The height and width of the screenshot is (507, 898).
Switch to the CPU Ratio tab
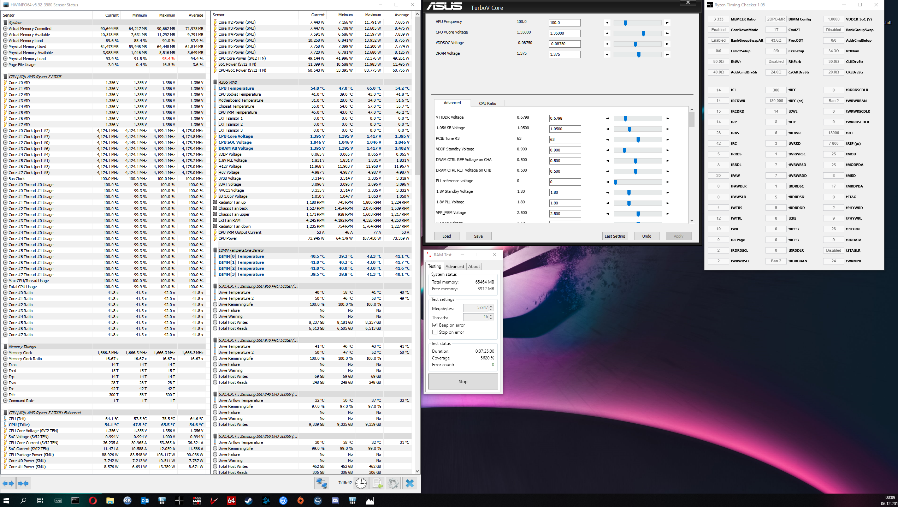487,103
